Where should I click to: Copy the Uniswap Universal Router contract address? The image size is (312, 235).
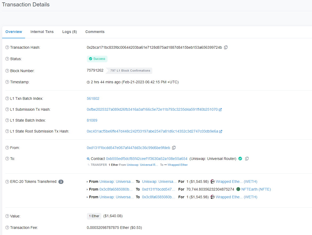(x=247, y=159)
